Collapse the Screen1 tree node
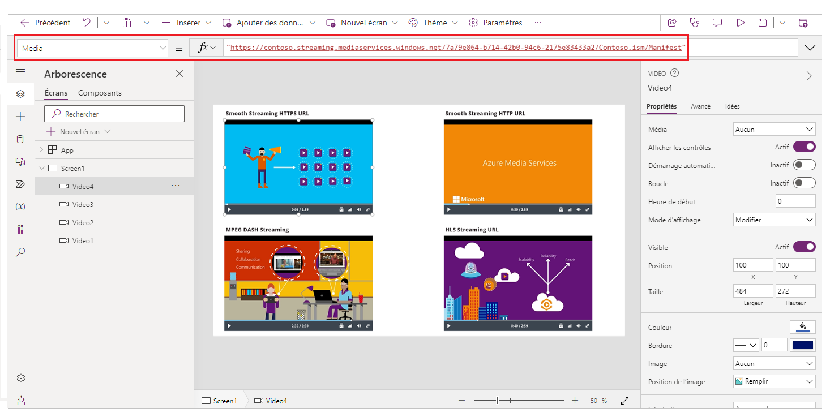The height and width of the screenshot is (413, 830). pos(41,168)
